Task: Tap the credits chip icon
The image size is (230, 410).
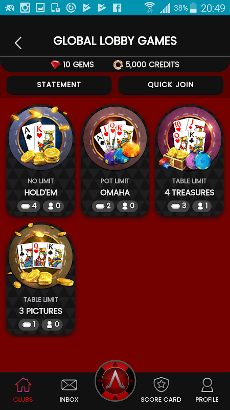Action: click(x=118, y=65)
